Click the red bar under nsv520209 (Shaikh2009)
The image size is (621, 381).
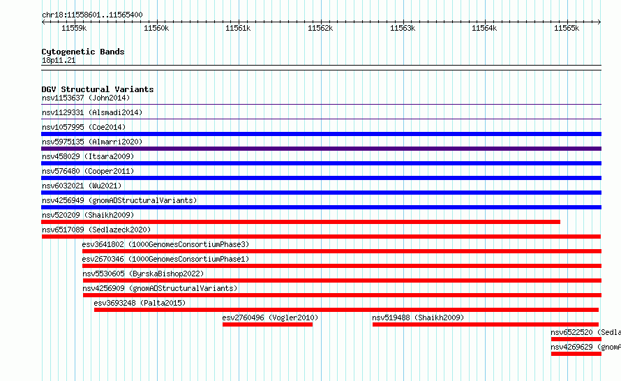pos(301,222)
